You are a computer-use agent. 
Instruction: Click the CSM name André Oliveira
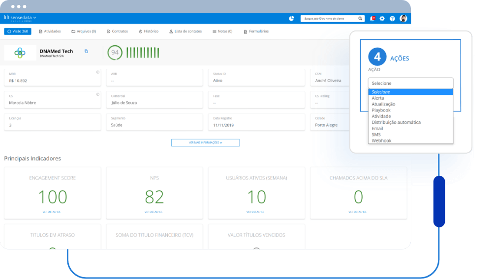click(328, 81)
